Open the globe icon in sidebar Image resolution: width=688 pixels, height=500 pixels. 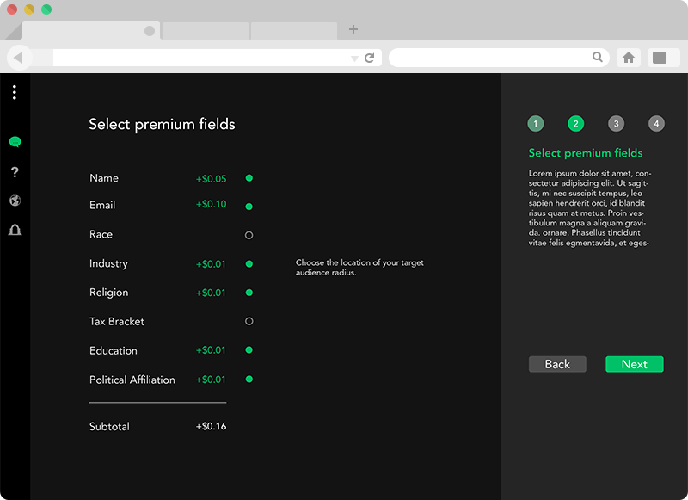coord(15,201)
